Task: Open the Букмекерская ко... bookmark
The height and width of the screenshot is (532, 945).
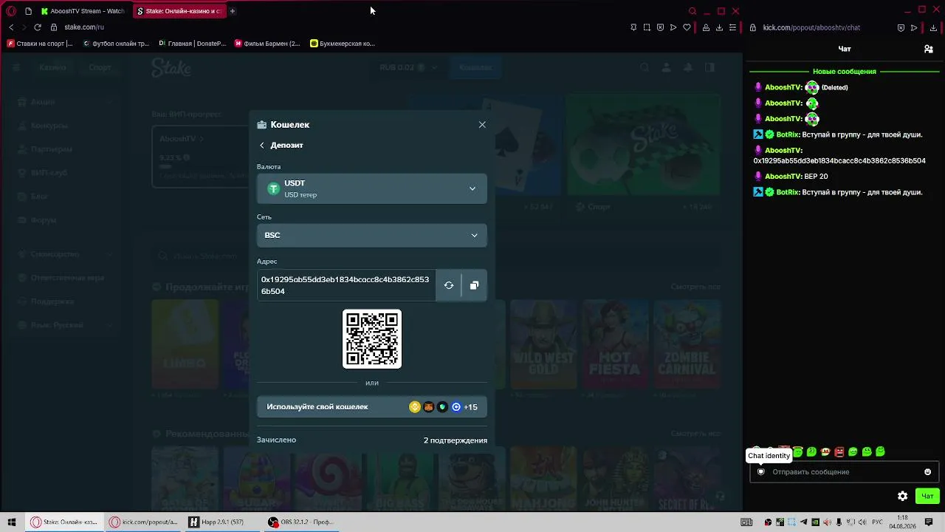Action: (343, 44)
